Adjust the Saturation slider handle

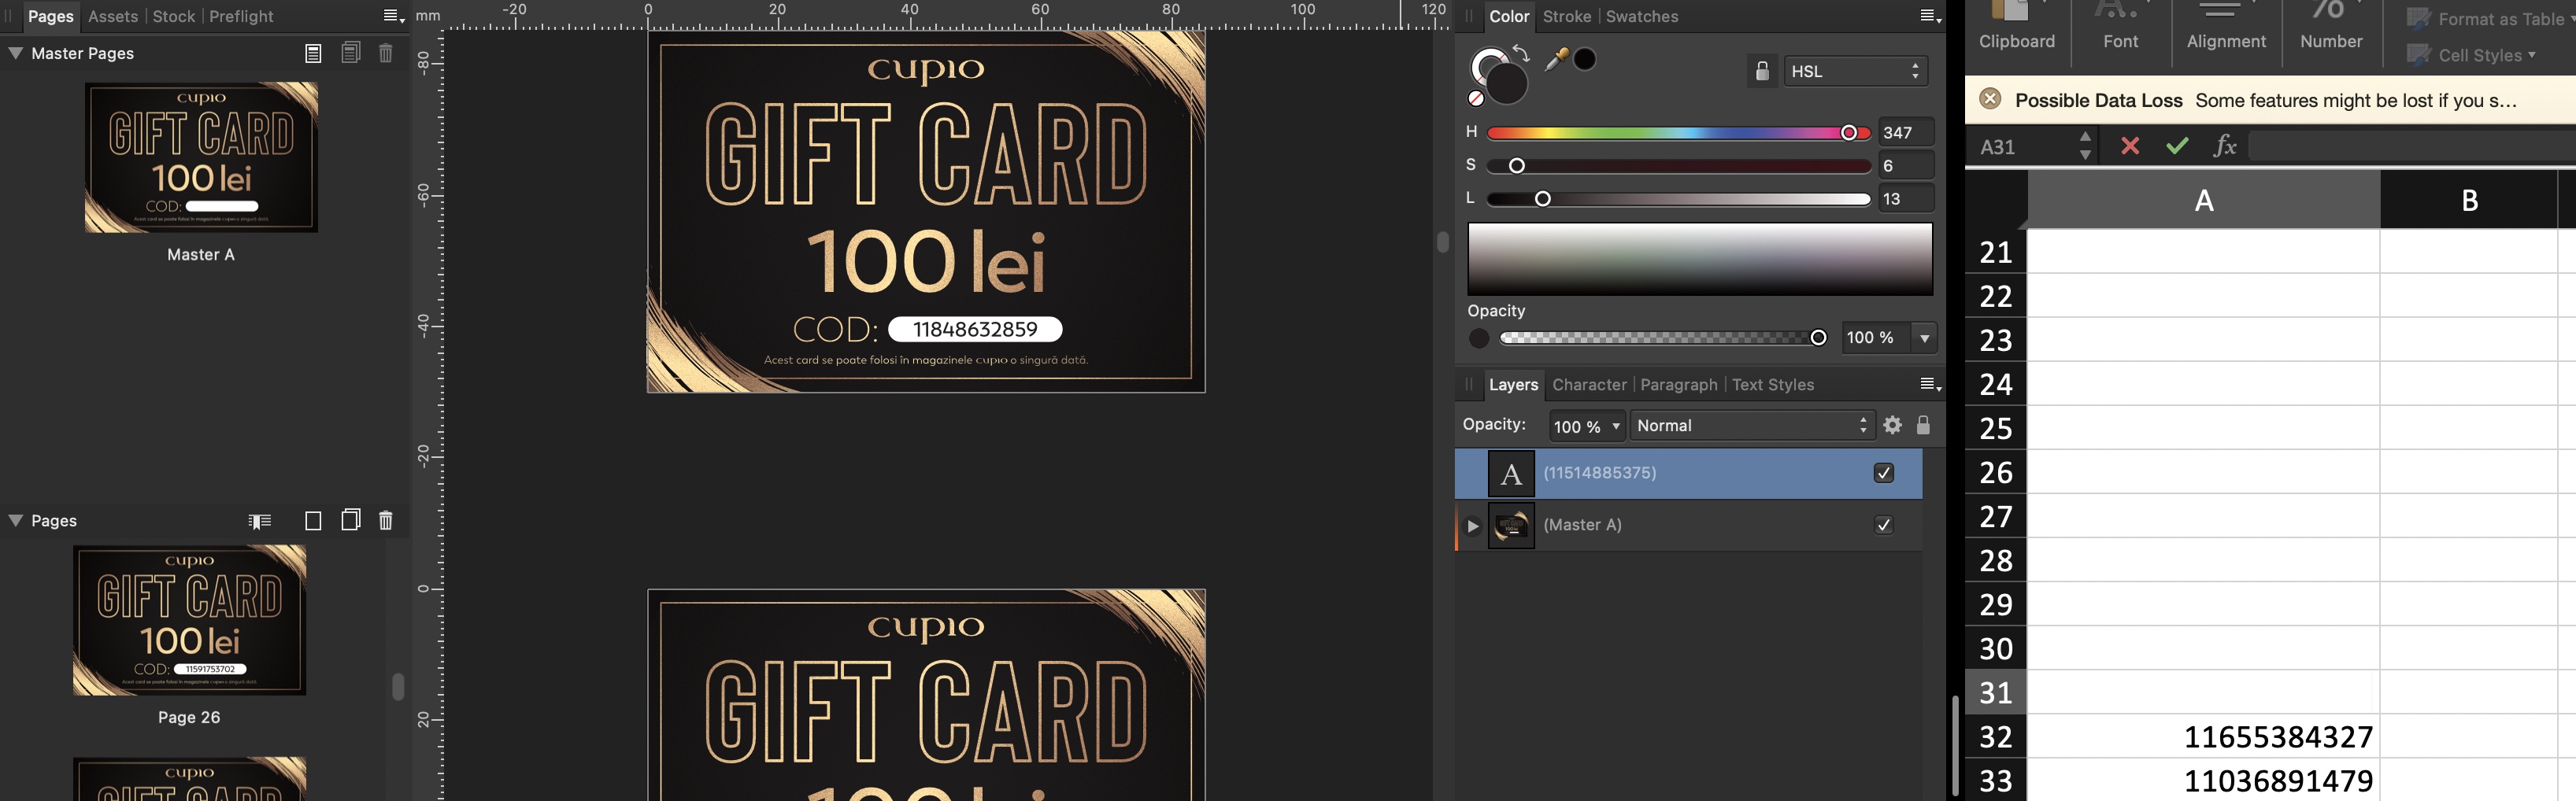(x=1516, y=166)
